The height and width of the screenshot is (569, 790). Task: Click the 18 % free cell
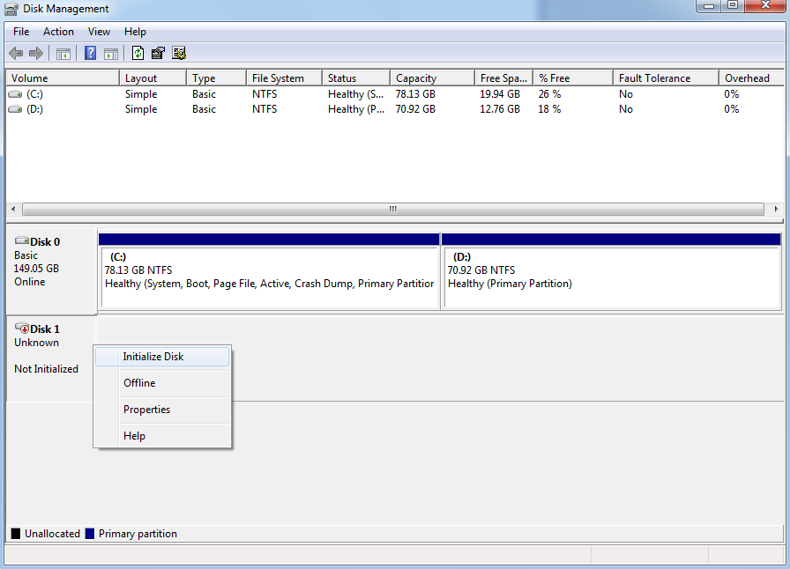pos(549,109)
